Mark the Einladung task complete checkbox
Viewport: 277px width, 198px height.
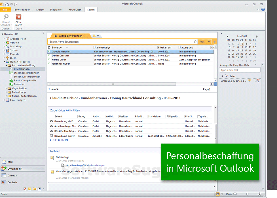coord(255,81)
